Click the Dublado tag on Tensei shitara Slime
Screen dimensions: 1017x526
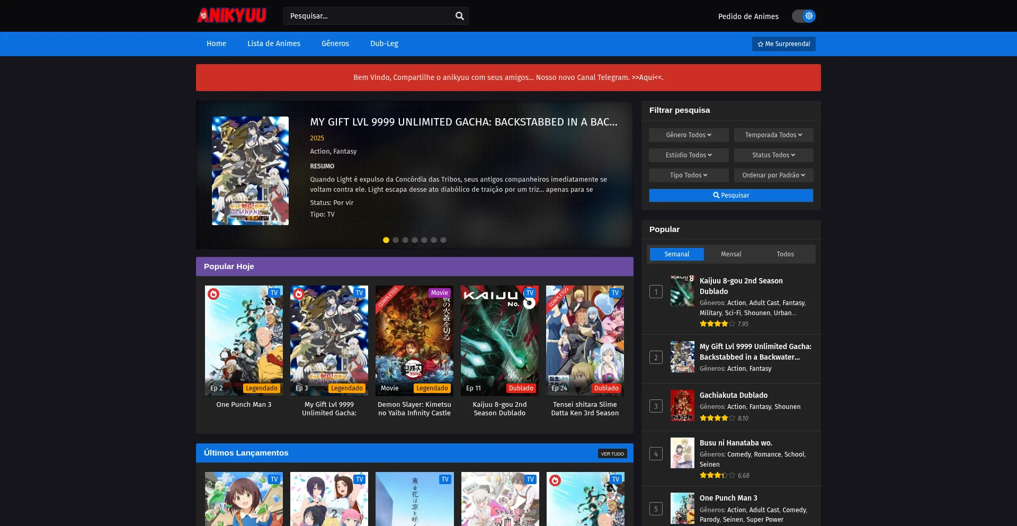[x=606, y=388]
